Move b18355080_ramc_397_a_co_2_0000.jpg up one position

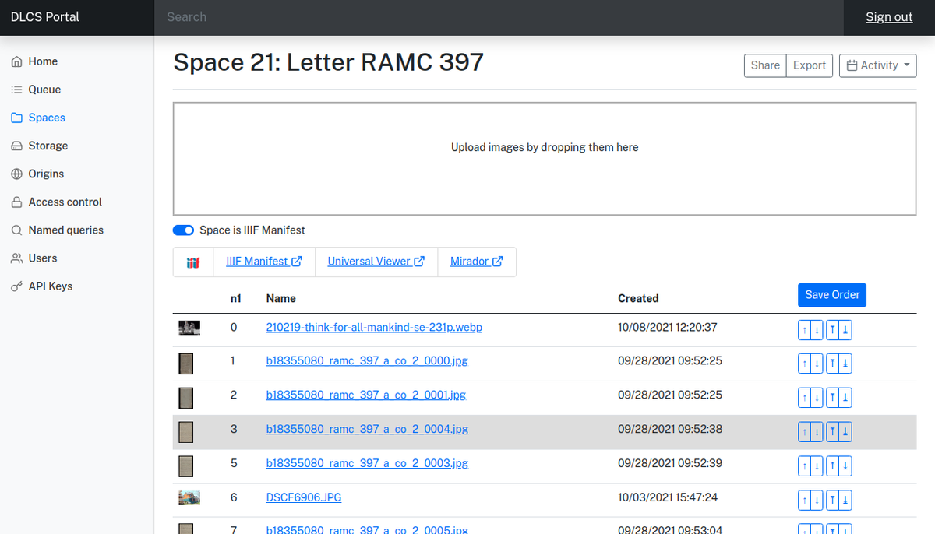click(805, 364)
